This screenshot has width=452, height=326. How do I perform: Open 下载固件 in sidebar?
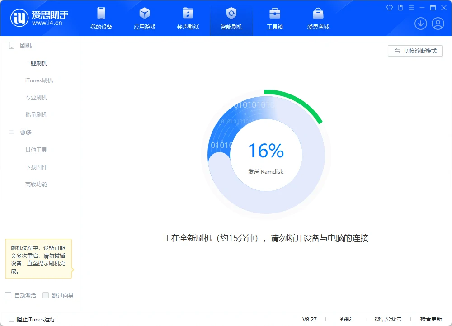pos(36,167)
